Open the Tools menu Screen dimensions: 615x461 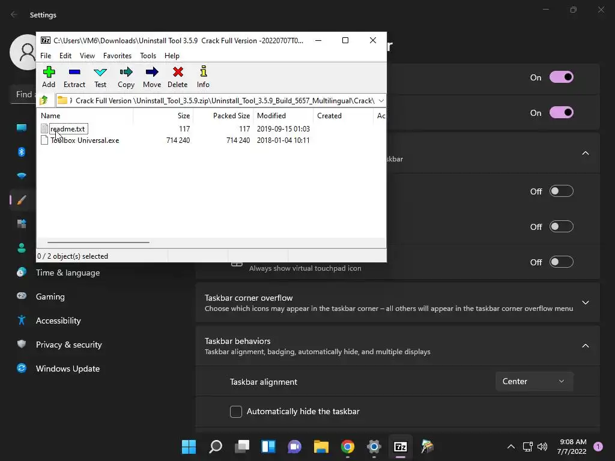pyautogui.click(x=148, y=56)
